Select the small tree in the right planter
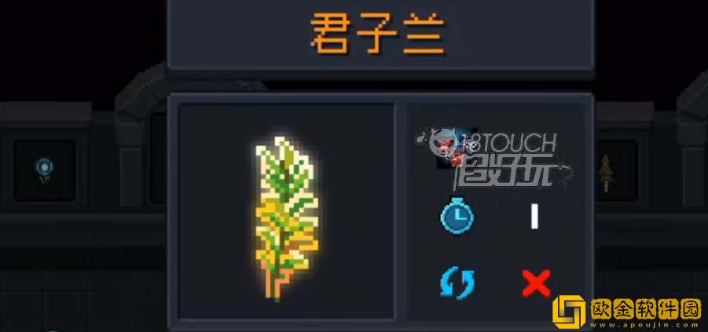708x332 pixels. tap(606, 173)
